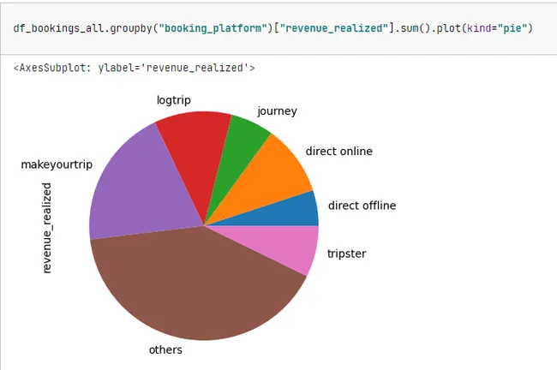This screenshot has height=370, width=557.
Task: Click the "logtrip" chart label
Action: coord(174,100)
